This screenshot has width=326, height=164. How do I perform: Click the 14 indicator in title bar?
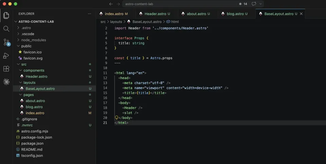[x=243, y=4]
